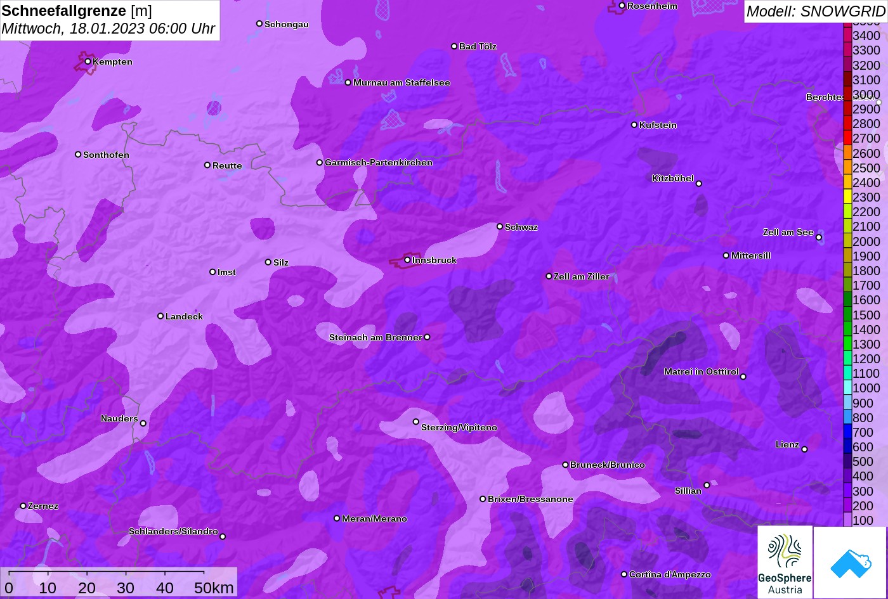Click the Kitzbühel label
888x599 pixels.
pos(673,178)
